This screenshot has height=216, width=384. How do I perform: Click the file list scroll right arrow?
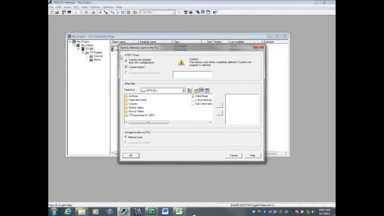click(x=211, y=122)
